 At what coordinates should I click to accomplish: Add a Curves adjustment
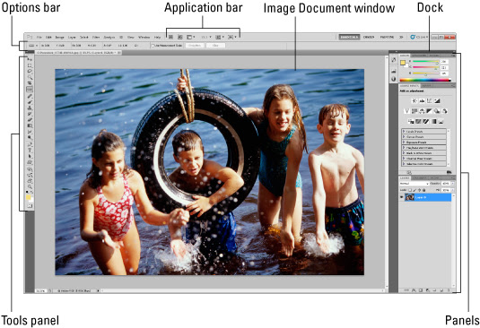coord(429,101)
